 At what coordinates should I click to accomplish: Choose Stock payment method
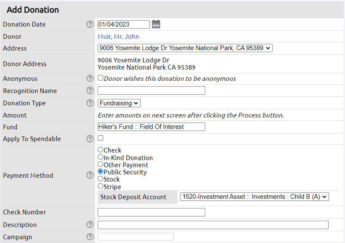point(100,179)
